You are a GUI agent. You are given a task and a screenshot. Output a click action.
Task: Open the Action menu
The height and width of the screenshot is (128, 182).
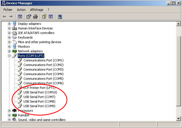pyautogui.click(x=21, y=10)
